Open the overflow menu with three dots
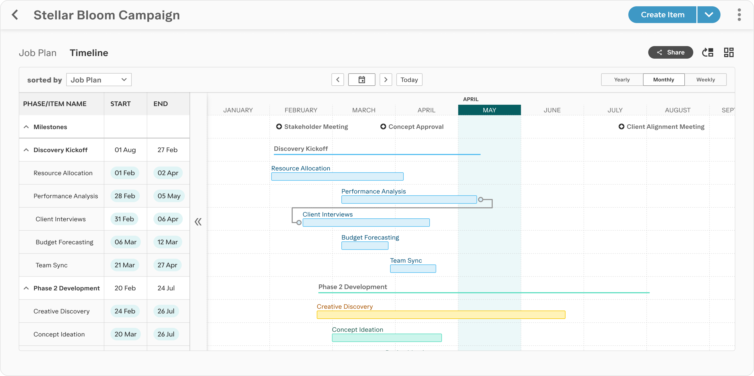 (739, 15)
